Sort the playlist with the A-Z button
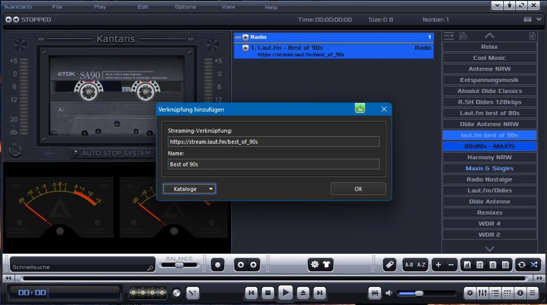The image size is (547, 305). pos(421,265)
